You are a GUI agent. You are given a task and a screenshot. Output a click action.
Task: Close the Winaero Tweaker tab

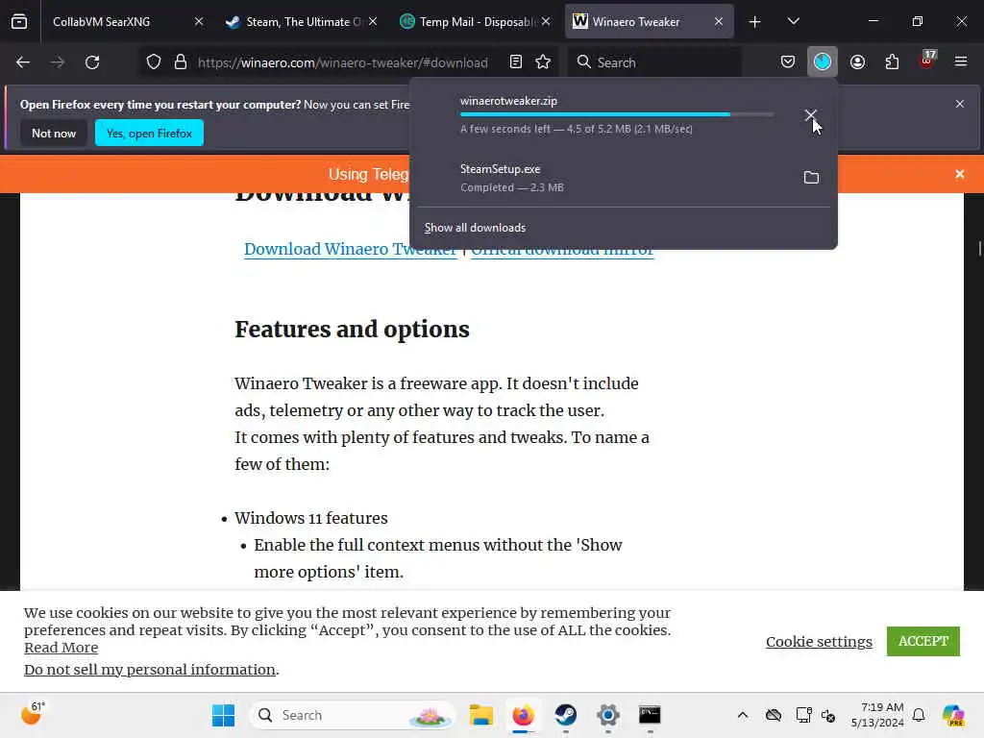(719, 22)
